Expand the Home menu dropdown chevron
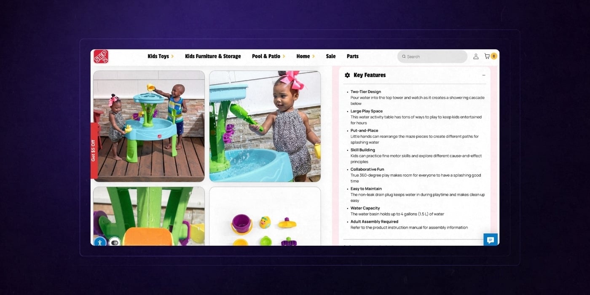Viewport: 590px width, 295px height. click(313, 56)
